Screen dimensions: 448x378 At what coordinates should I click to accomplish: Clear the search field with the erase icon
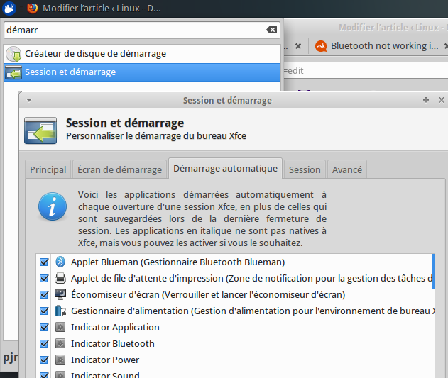[x=272, y=30]
